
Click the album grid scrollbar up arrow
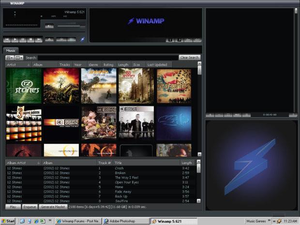[x=199, y=63]
